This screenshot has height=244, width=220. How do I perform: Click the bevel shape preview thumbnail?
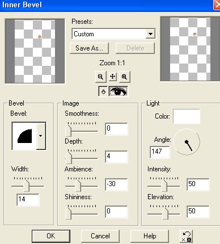24,136
